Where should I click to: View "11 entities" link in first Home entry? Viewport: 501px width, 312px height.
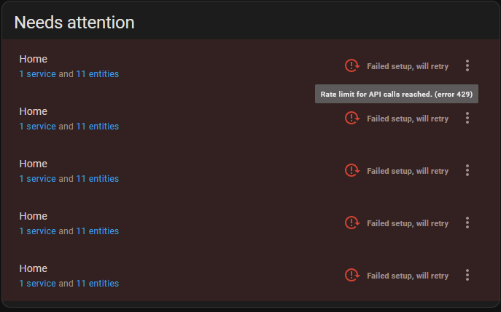pyautogui.click(x=97, y=74)
